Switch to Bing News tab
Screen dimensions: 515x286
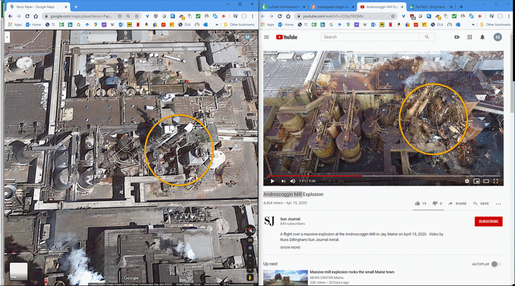431,6
